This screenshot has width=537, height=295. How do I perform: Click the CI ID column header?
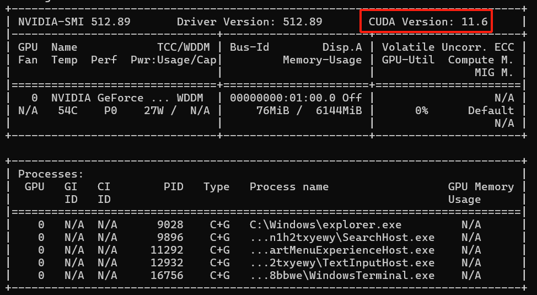click(x=104, y=193)
